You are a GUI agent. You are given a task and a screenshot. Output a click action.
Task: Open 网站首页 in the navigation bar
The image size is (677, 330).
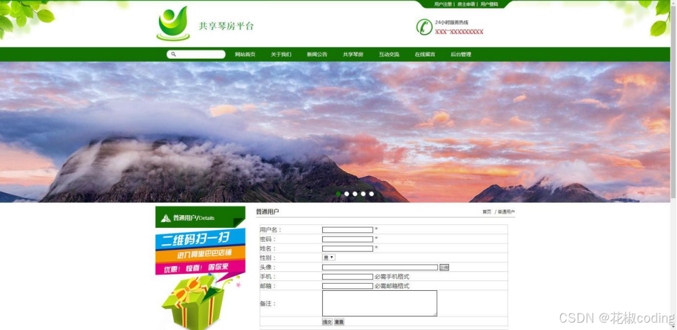point(245,54)
